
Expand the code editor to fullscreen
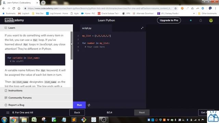[142, 28]
